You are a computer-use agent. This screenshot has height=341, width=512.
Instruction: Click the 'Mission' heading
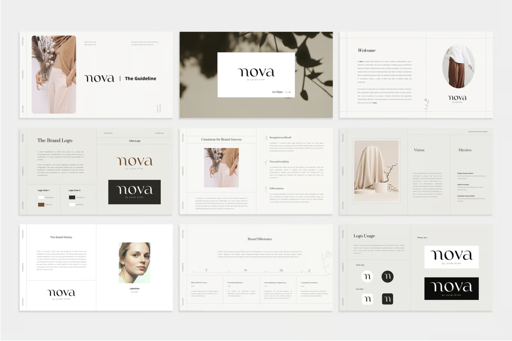[465, 150]
